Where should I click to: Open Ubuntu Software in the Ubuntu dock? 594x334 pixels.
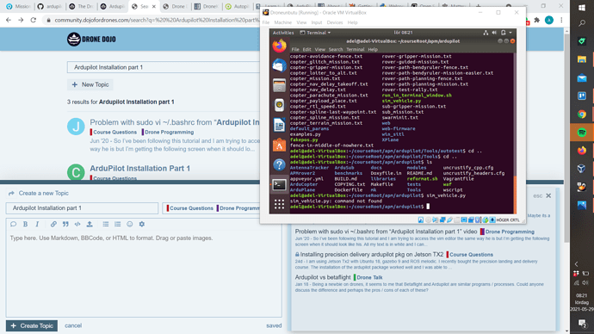[x=279, y=145]
